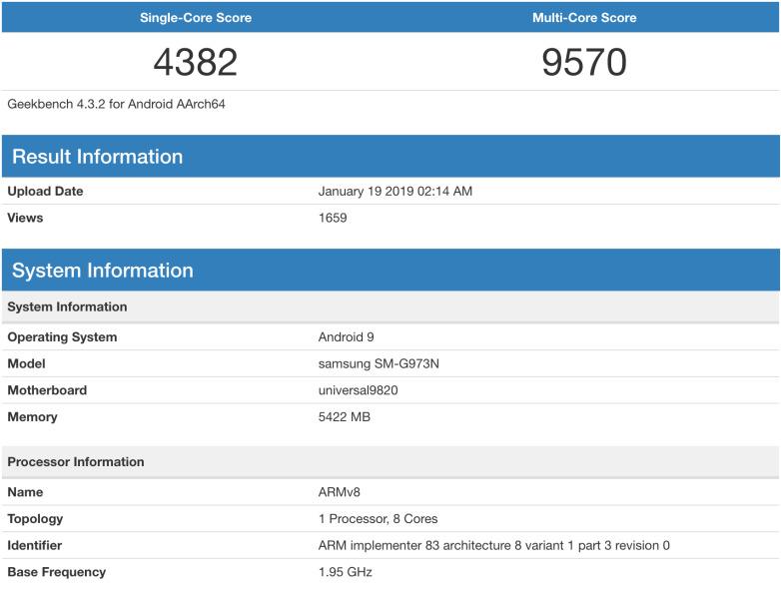The height and width of the screenshot is (591, 781).
Task: Click the view count 1659
Action: tap(333, 218)
